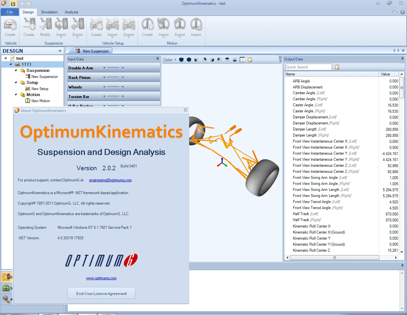
Task: Open help via the question mark icon
Action: point(403,12)
